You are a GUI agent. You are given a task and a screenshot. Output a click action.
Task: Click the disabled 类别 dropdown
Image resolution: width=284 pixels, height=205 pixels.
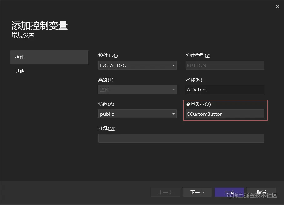click(137, 90)
